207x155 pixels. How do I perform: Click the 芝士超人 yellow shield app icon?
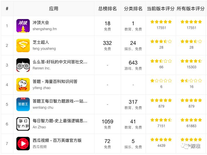coord(23,45)
